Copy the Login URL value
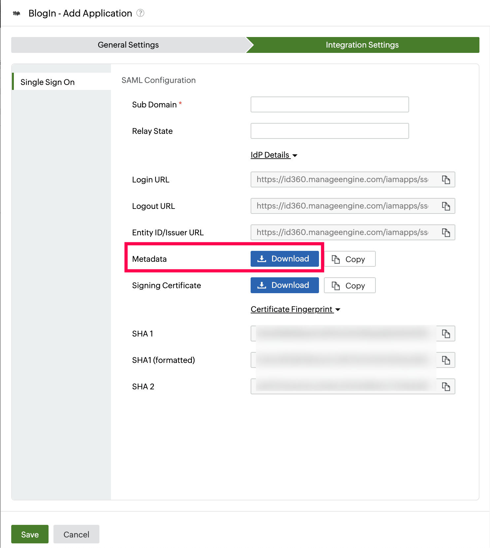This screenshot has width=490, height=548. (x=446, y=179)
